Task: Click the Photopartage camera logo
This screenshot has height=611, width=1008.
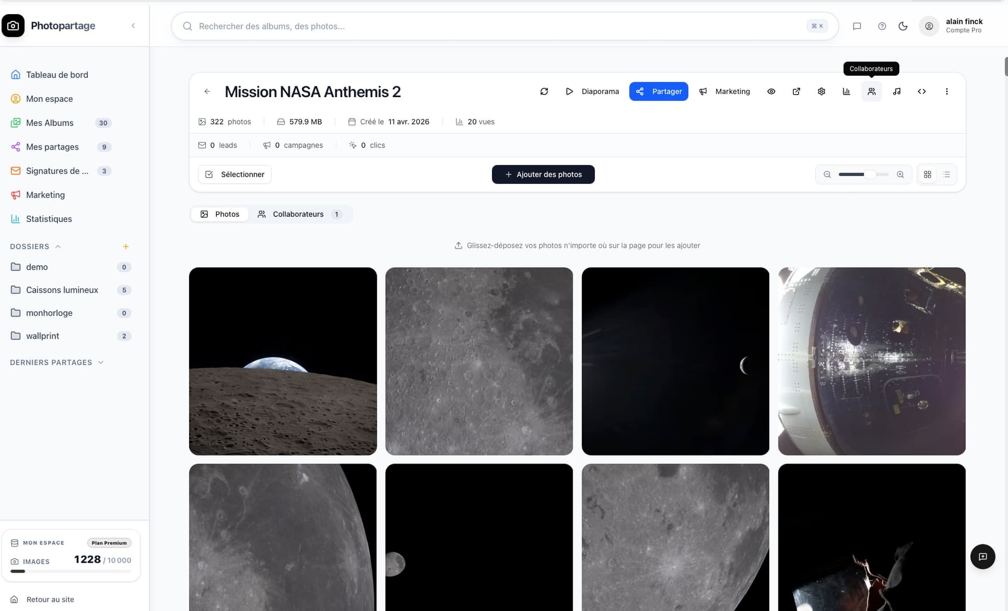Action: (x=13, y=25)
